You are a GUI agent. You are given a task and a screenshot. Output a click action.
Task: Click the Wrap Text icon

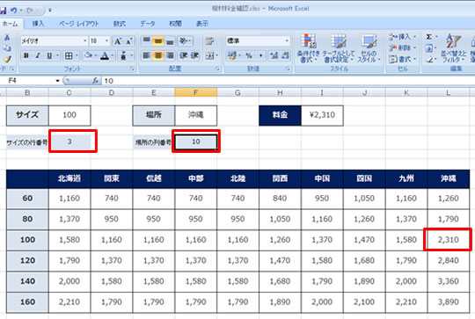coord(209,40)
